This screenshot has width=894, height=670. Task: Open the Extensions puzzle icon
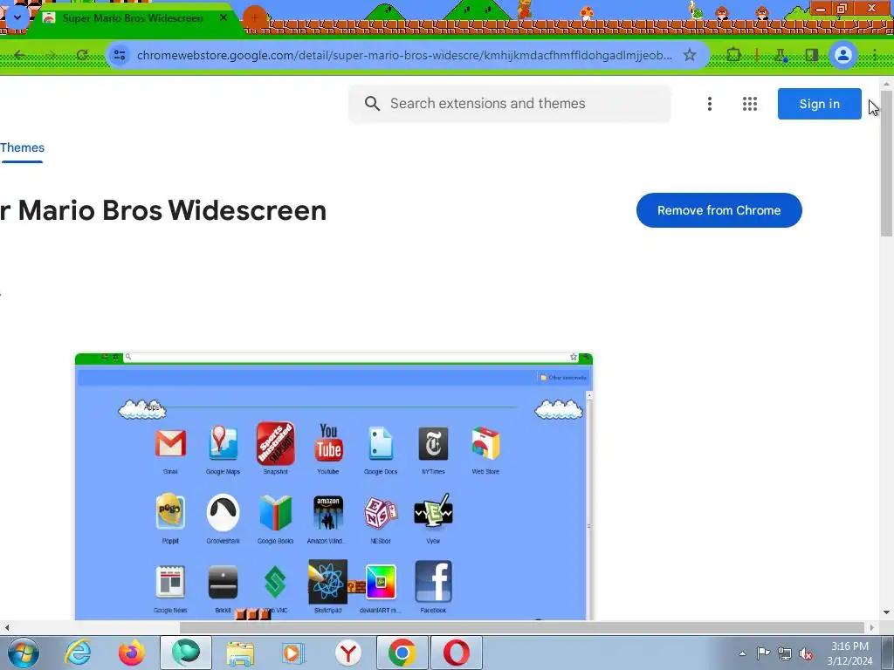coord(733,55)
